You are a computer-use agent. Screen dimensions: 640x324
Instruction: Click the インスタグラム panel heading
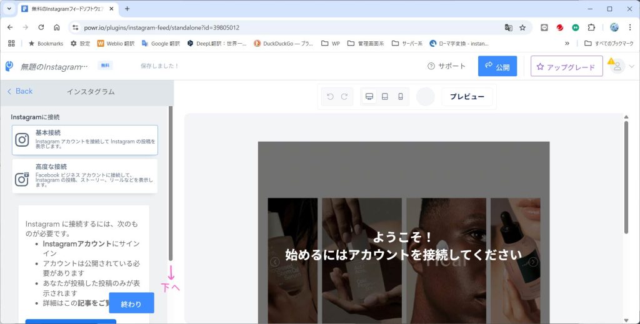tap(91, 92)
